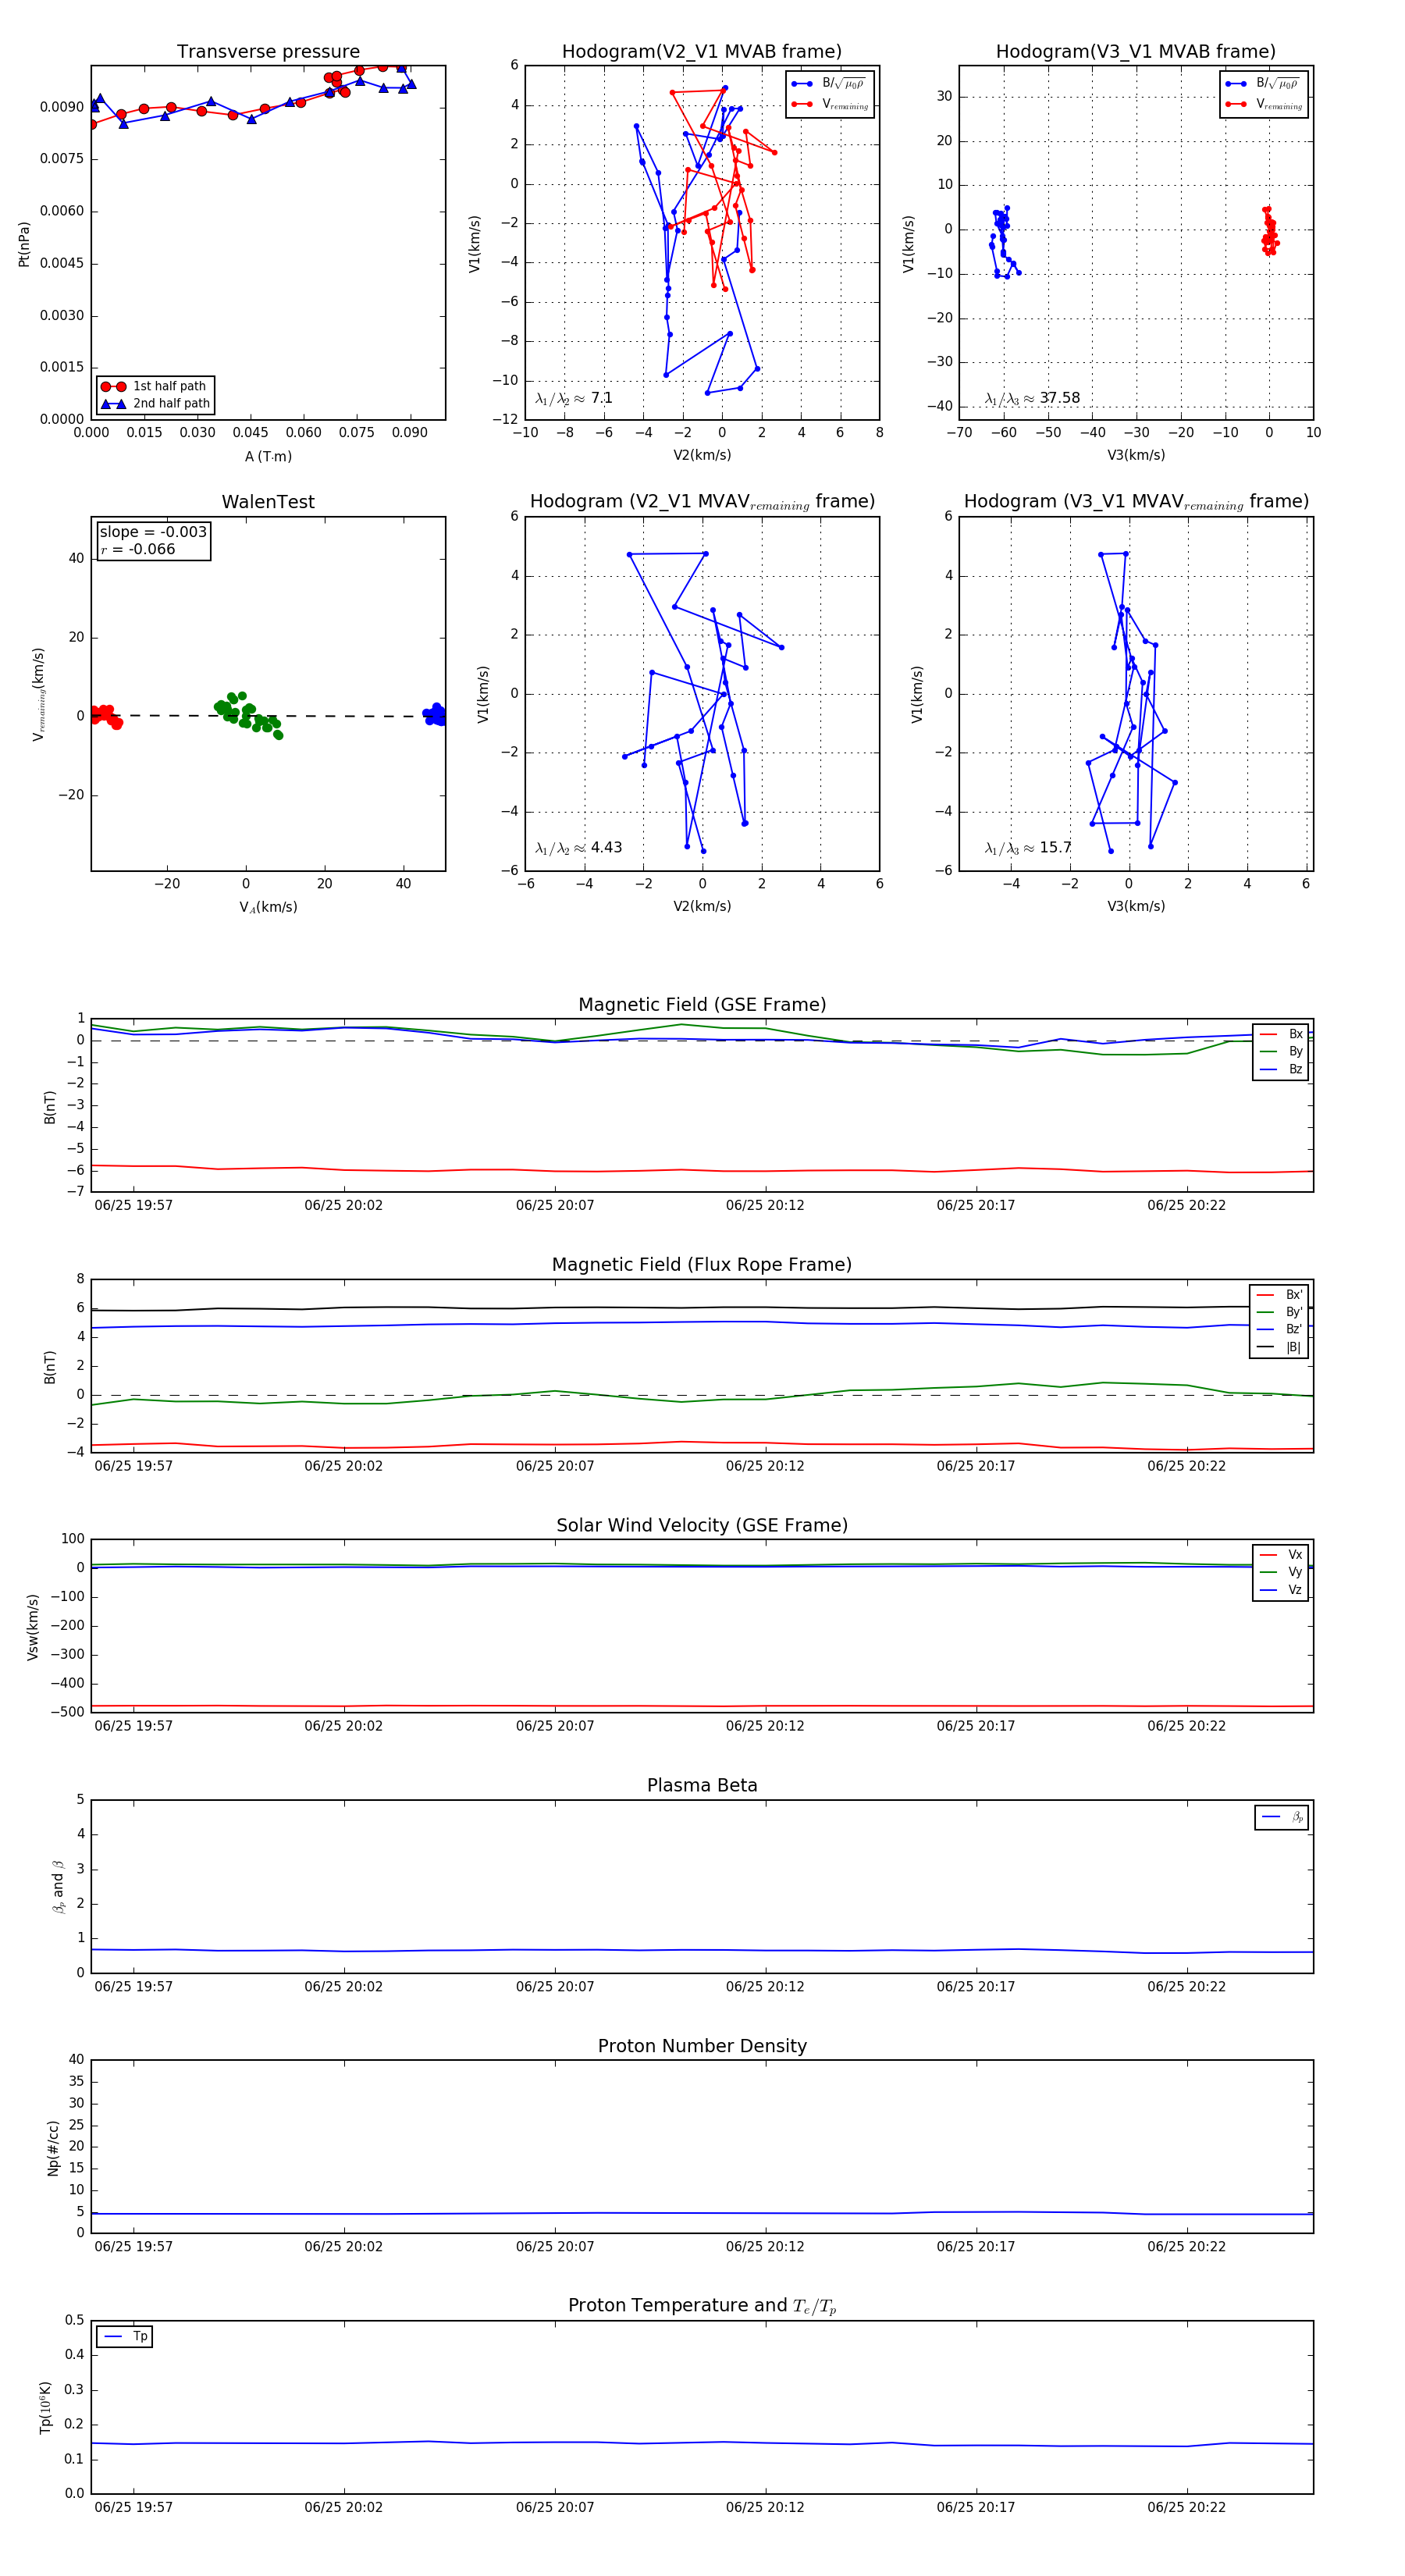Select the '1st half path' legend entry

tap(155, 386)
